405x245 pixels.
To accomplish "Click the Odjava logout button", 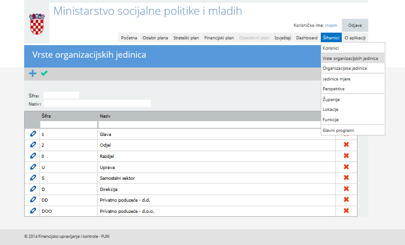I will pyautogui.click(x=355, y=25).
